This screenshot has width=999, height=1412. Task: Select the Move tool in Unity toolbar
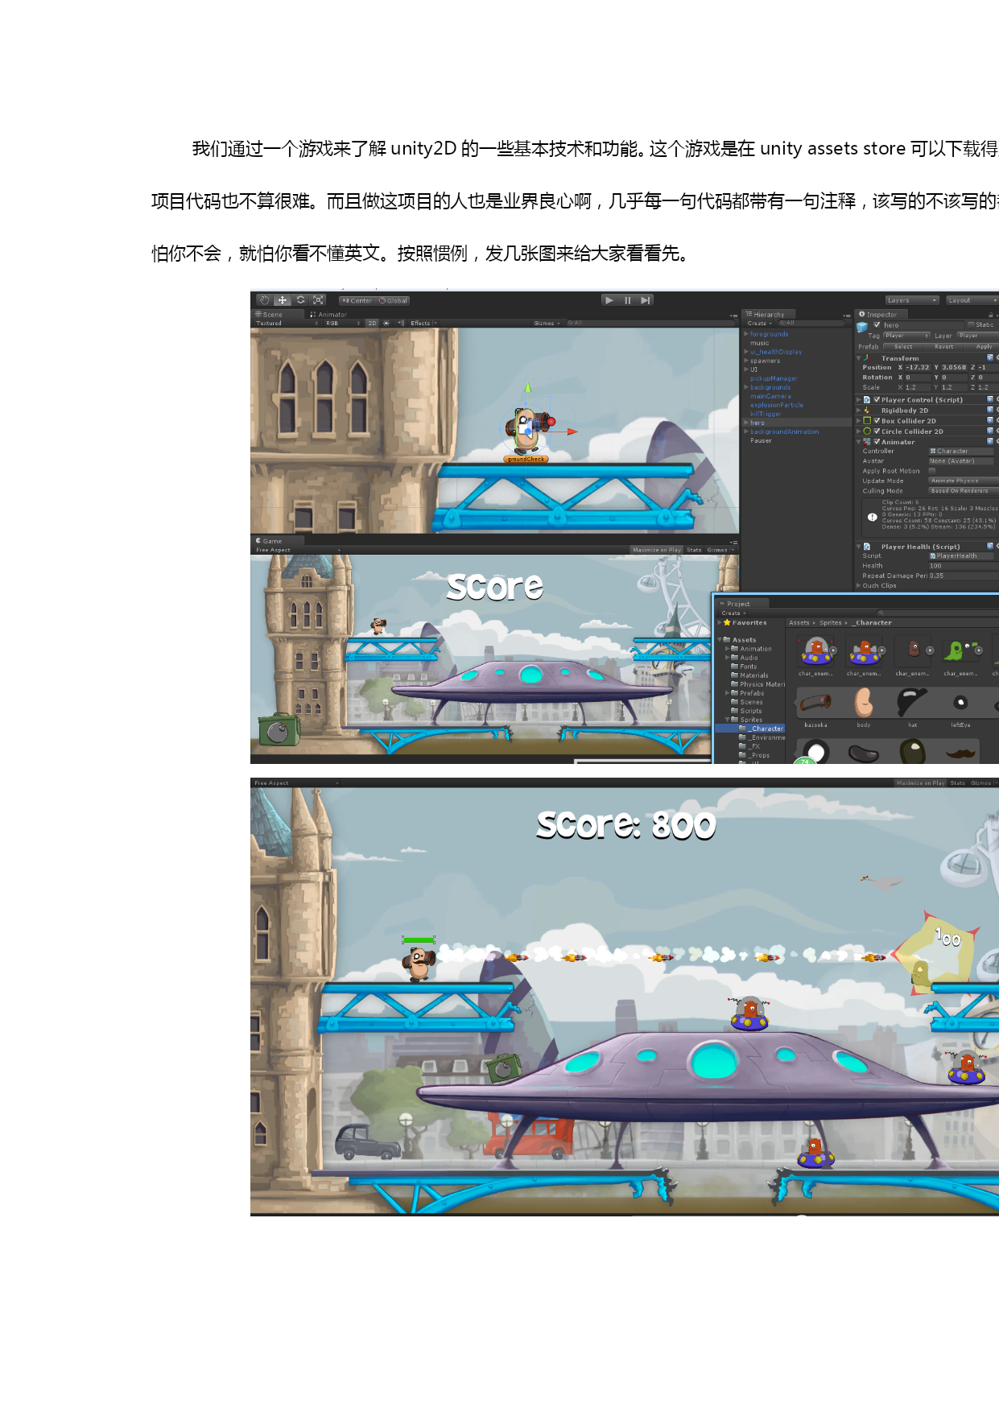(283, 300)
